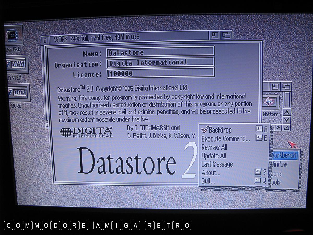This screenshot has height=235, width=313.
Task: Open the DH1 WORK drive icon
Action: [x=18, y=93]
